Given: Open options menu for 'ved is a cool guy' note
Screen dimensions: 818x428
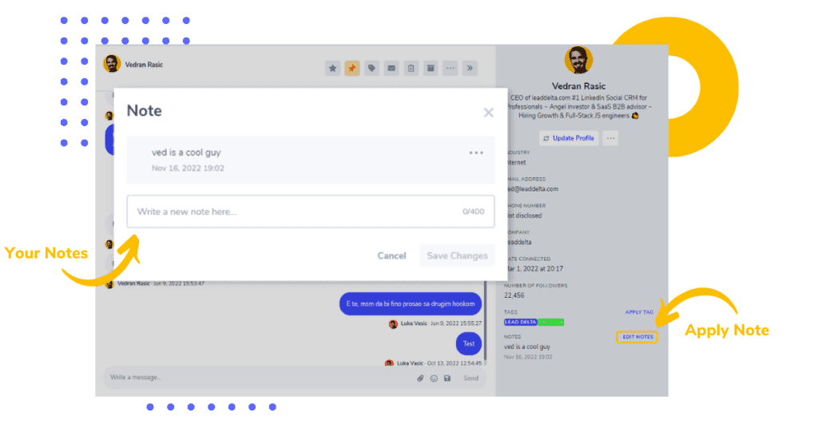Looking at the screenshot, I should (476, 153).
